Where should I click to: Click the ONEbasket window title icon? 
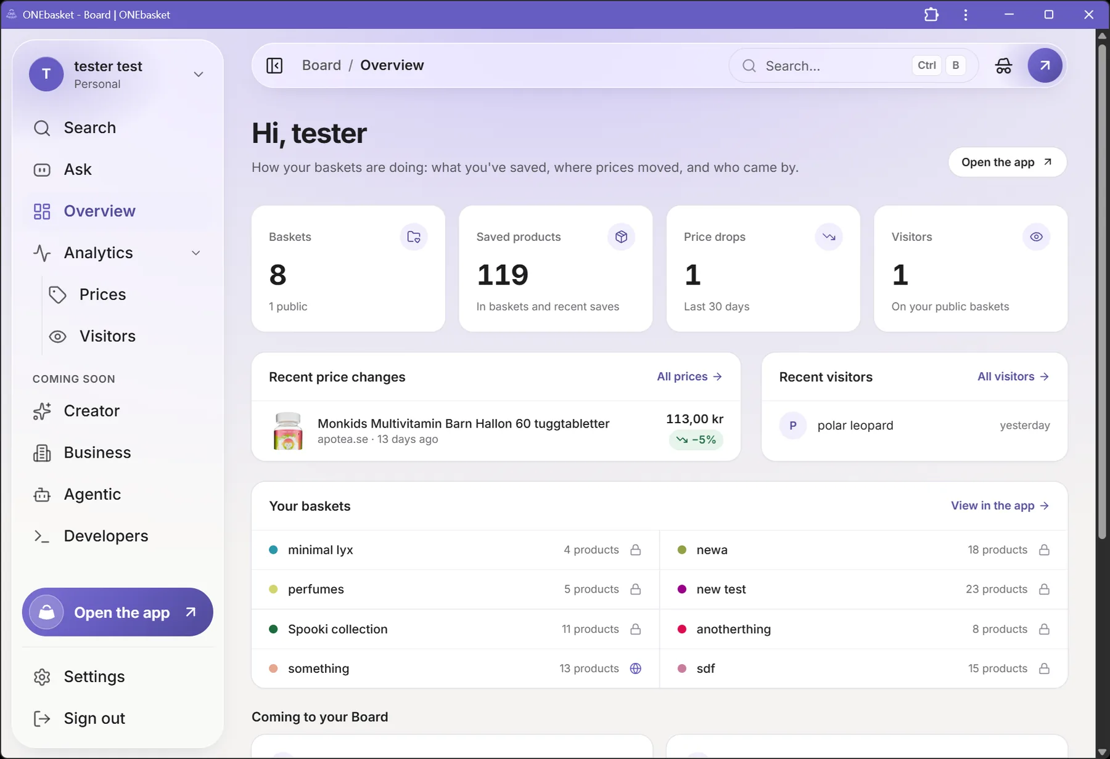[x=11, y=14]
